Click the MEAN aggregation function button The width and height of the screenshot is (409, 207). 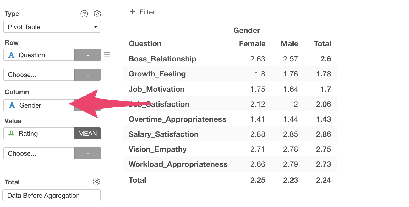coord(88,134)
